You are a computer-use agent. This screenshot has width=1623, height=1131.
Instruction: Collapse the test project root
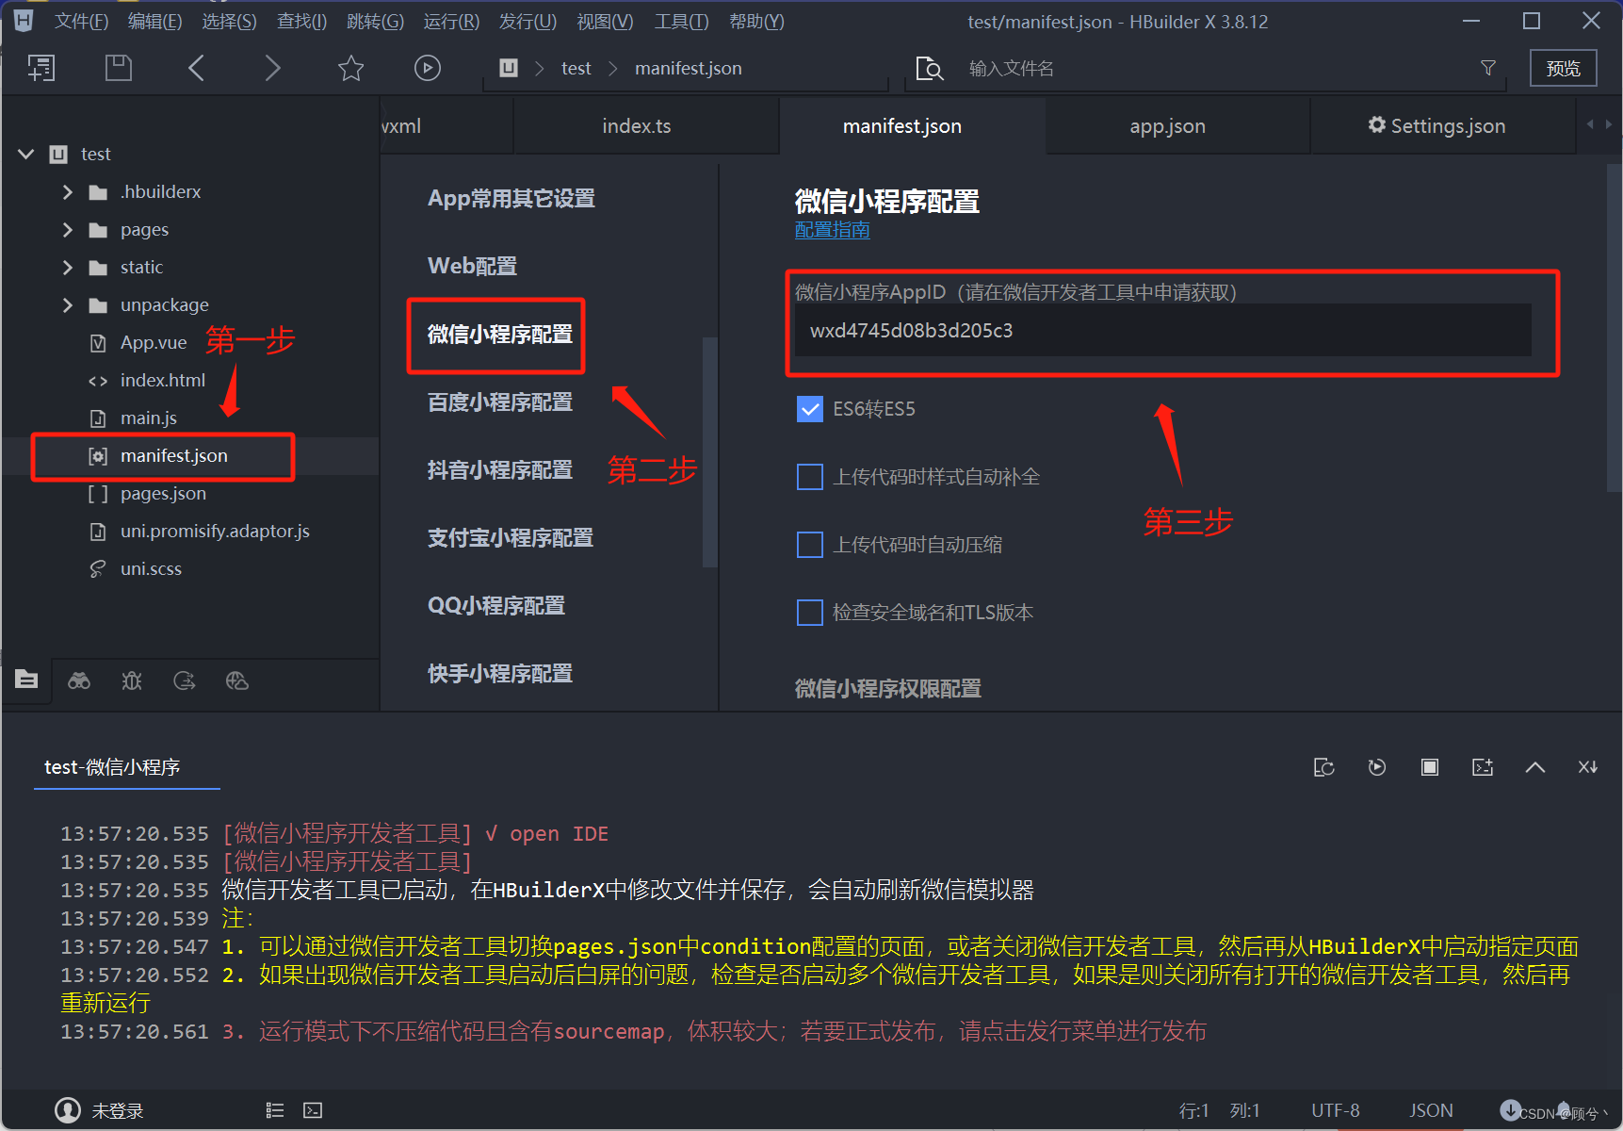click(x=26, y=154)
